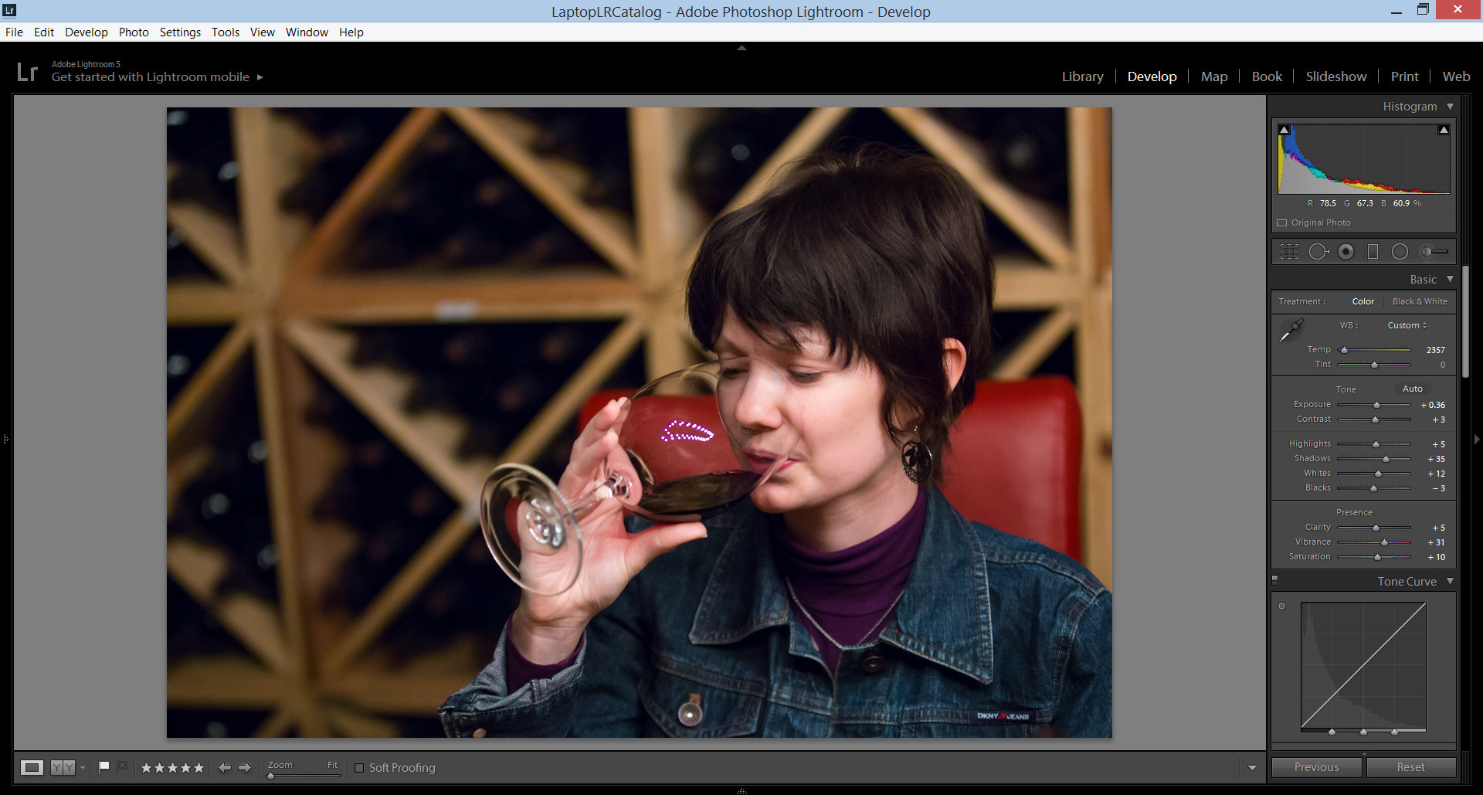Switch to the Print module
The height and width of the screenshot is (795, 1483).
[x=1404, y=76]
